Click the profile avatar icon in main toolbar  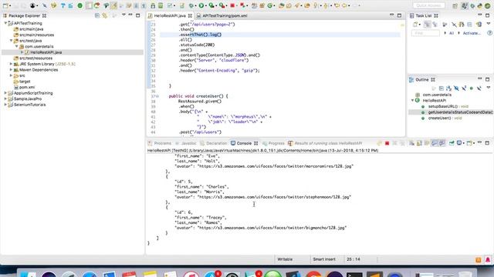coord(32,5)
